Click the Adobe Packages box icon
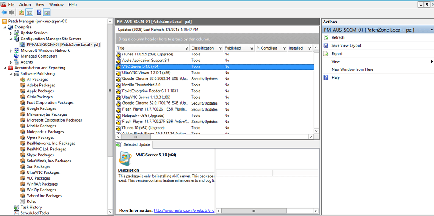 click(x=23, y=85)
